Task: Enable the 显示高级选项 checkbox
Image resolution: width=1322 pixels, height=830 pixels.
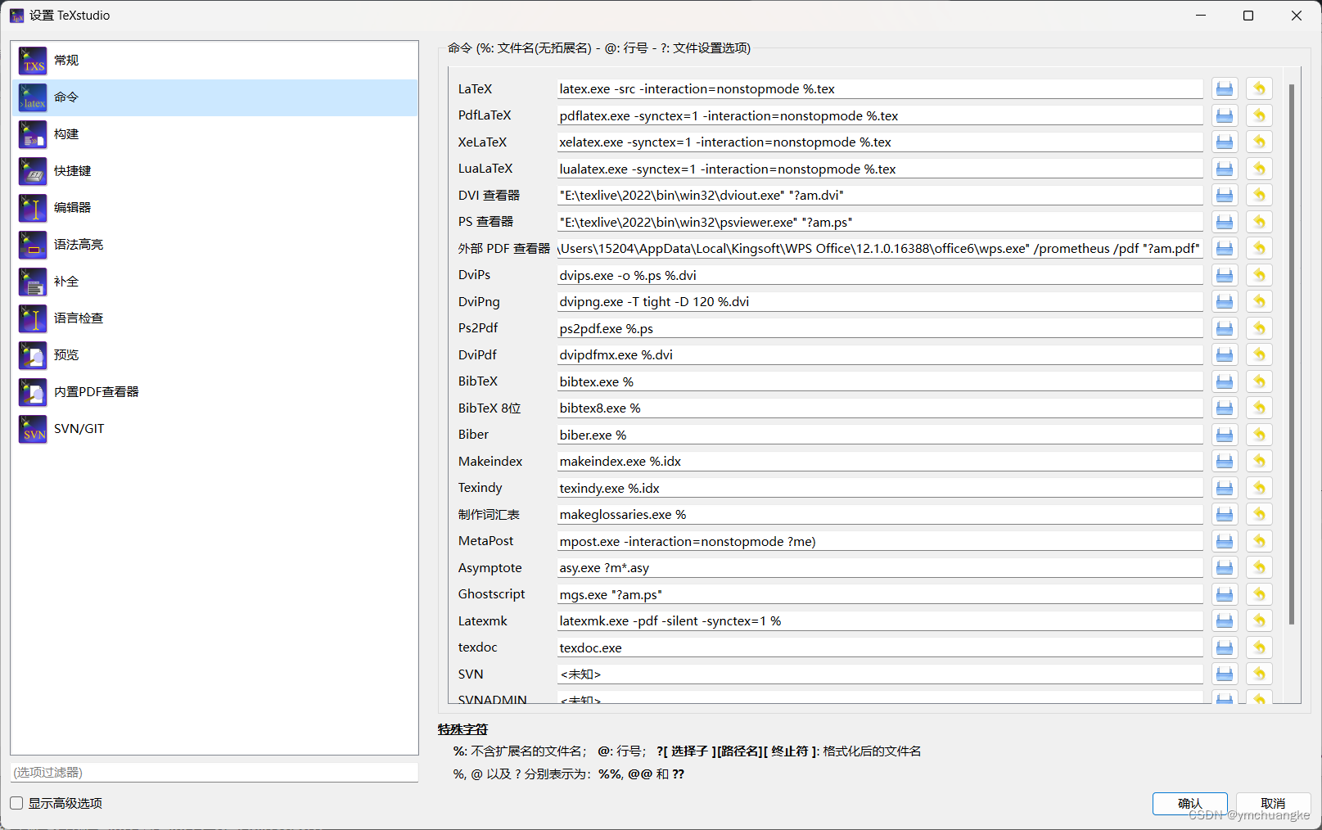Action: coord(16,803)
